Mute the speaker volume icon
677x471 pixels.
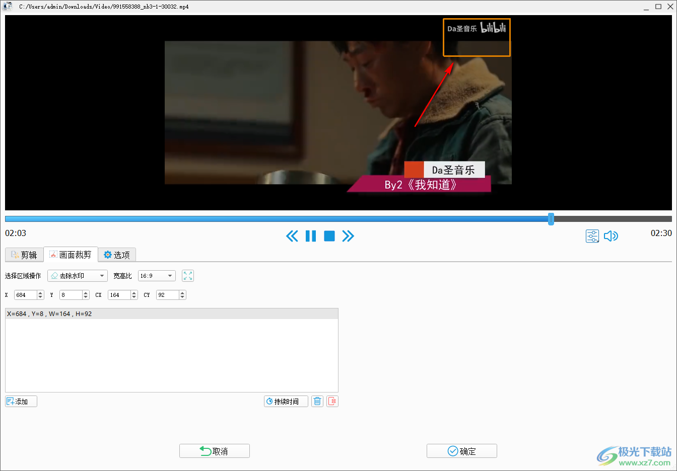(611, 236)
